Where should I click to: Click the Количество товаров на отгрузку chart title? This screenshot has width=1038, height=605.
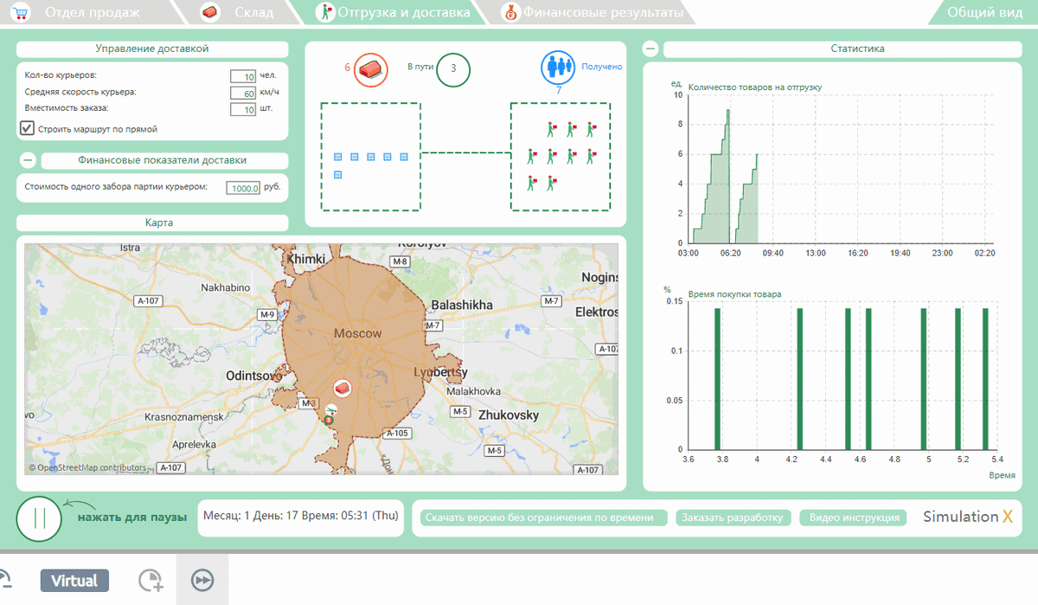click(x=755, y=87)
